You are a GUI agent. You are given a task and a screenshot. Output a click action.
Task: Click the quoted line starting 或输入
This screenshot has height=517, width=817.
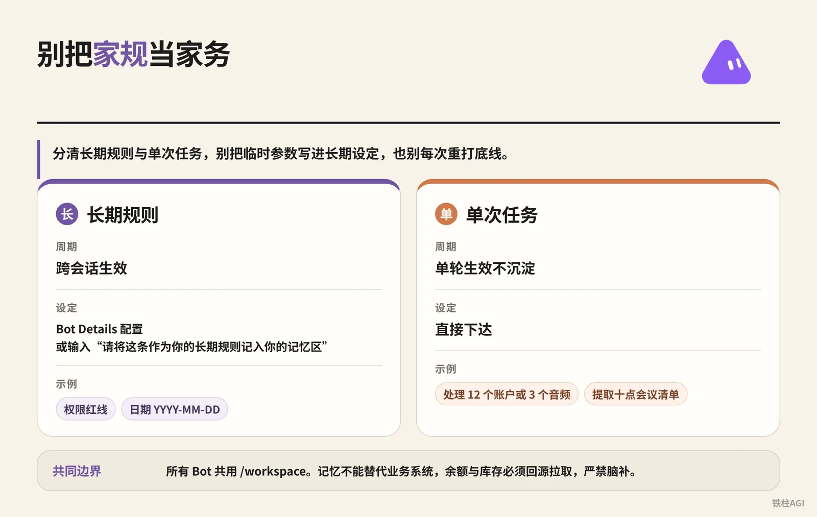pos(191,347)
